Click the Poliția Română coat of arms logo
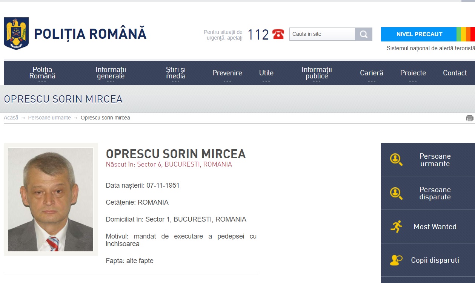This screenshot has width=475, height=283. [16, 34]
